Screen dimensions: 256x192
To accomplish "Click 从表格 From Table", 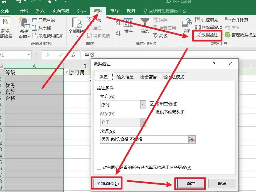I will click(41, 28).
